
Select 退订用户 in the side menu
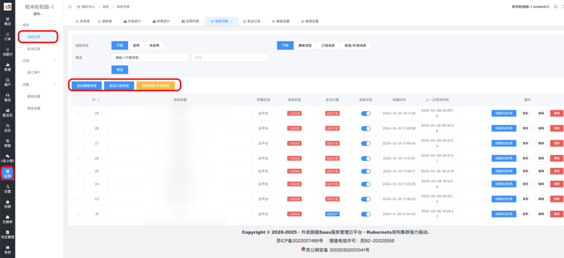pos(34,73)
